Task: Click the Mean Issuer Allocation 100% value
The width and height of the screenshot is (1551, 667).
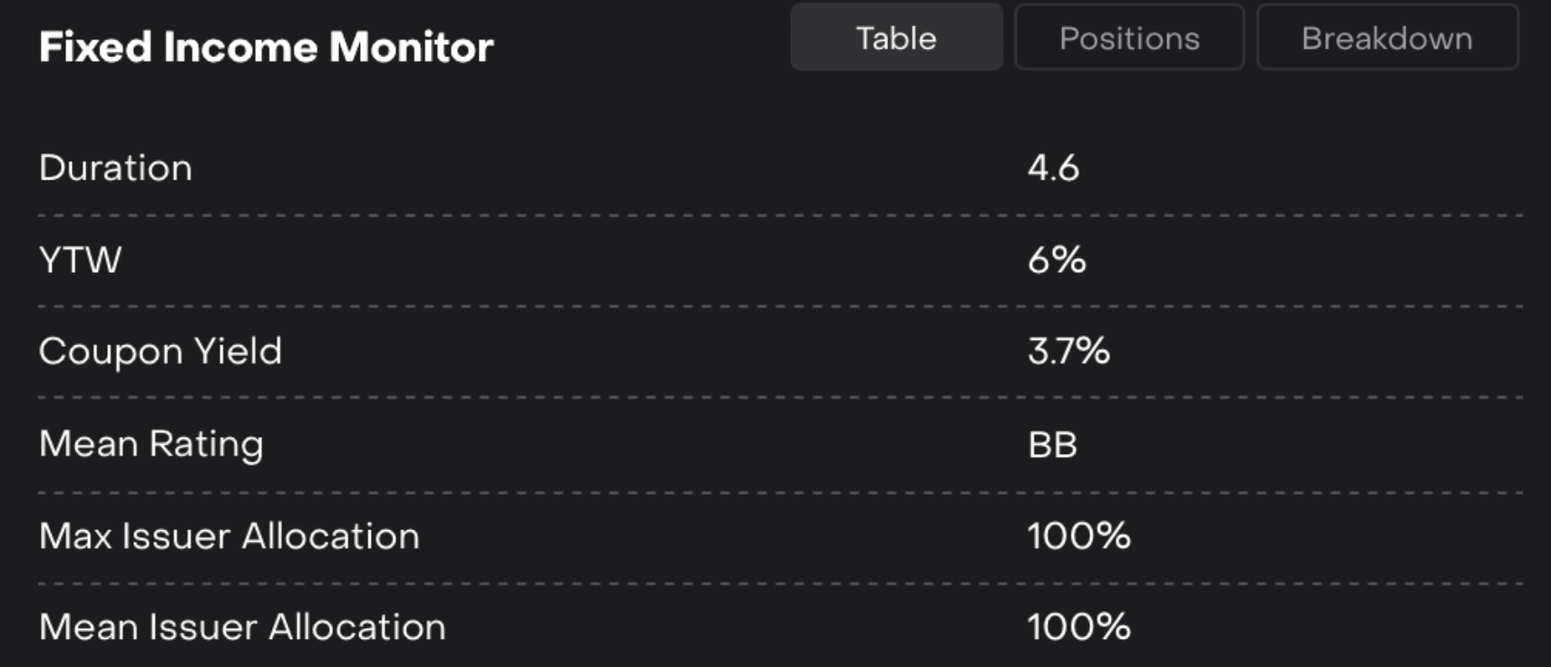Action: (1078, 627)
